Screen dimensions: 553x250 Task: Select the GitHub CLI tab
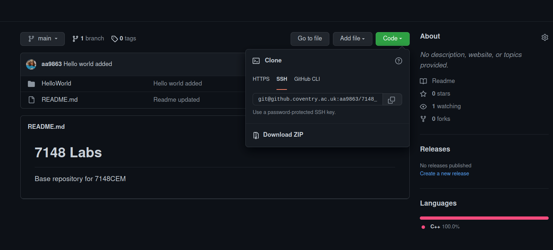(307, 79)
